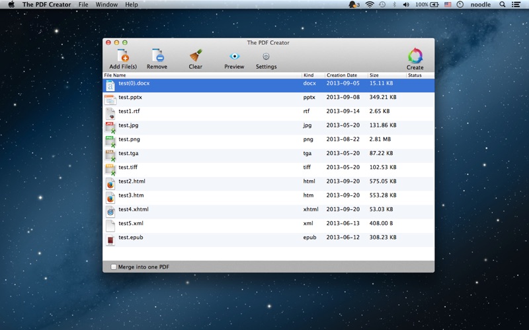The height and width of the screenshot is (330, 529).
Task: Select the test.tiff file name
Action: pyautogui.click(x=128, y=168)
